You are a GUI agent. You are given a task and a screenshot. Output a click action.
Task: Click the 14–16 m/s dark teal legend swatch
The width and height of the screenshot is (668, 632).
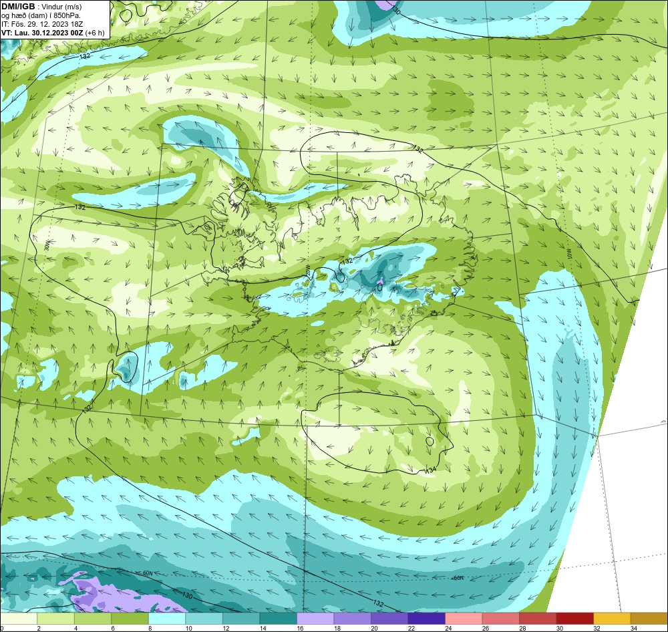click(x=278, y=618)
